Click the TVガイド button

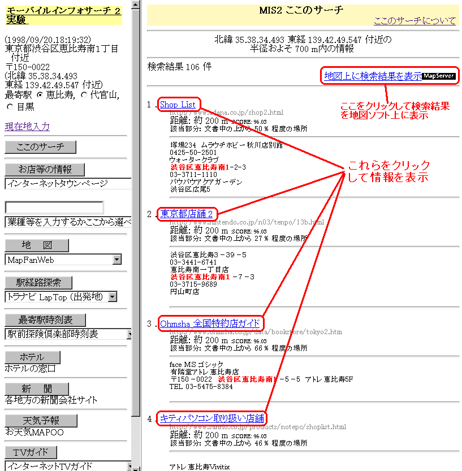click(31, 452)
